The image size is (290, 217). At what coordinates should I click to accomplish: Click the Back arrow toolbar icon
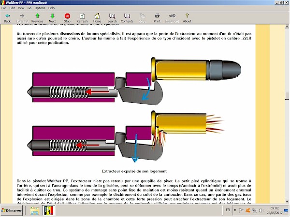(x=7, y=16)
